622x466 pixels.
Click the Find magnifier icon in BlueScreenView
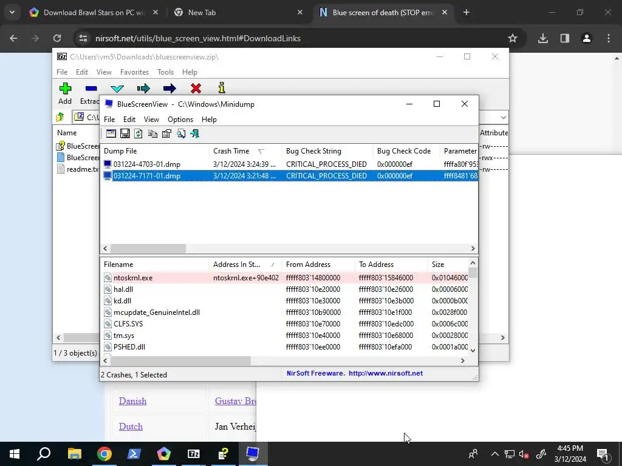181,133
